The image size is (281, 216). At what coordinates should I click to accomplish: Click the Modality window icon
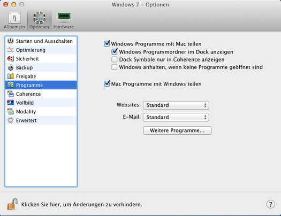coord(10,111)
